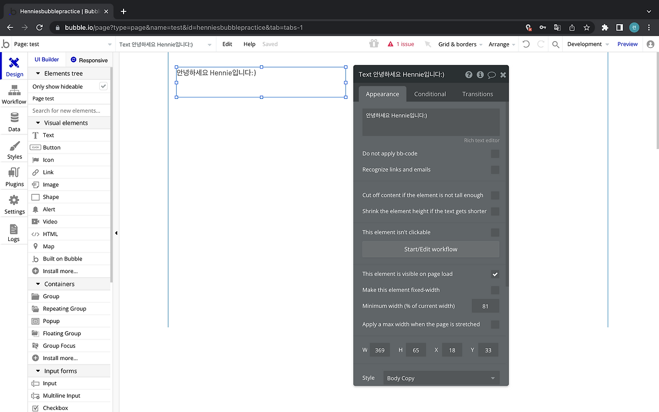Add an Image element from palette
This screenshot has width=659, height=412.
70,184
